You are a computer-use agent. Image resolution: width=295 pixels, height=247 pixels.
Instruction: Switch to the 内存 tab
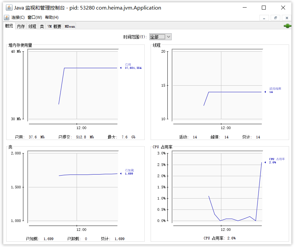pyautogui.click(x=21, y=26)
